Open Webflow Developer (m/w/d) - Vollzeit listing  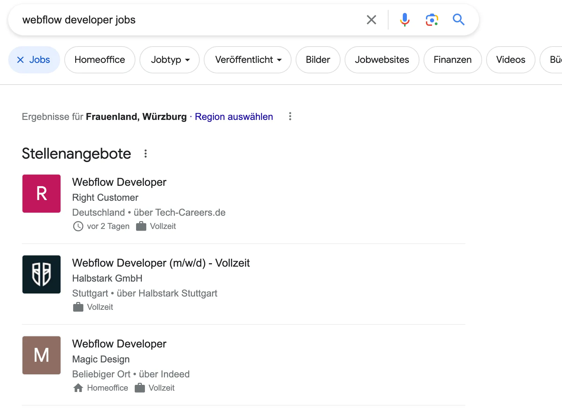pos(161,263)
